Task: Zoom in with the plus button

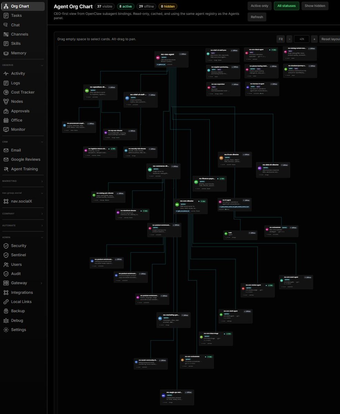Action: 314,39
